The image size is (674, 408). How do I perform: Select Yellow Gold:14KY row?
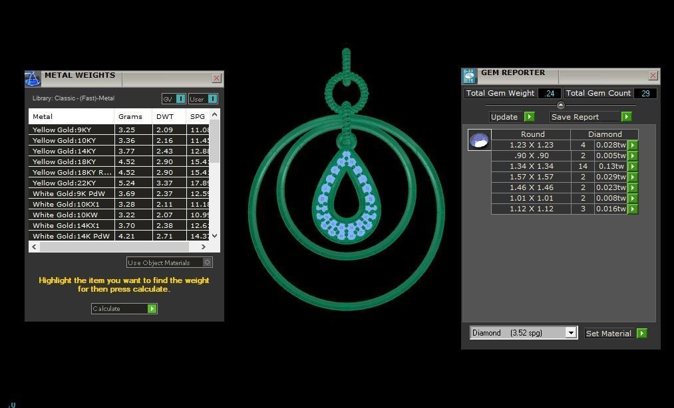119,152
